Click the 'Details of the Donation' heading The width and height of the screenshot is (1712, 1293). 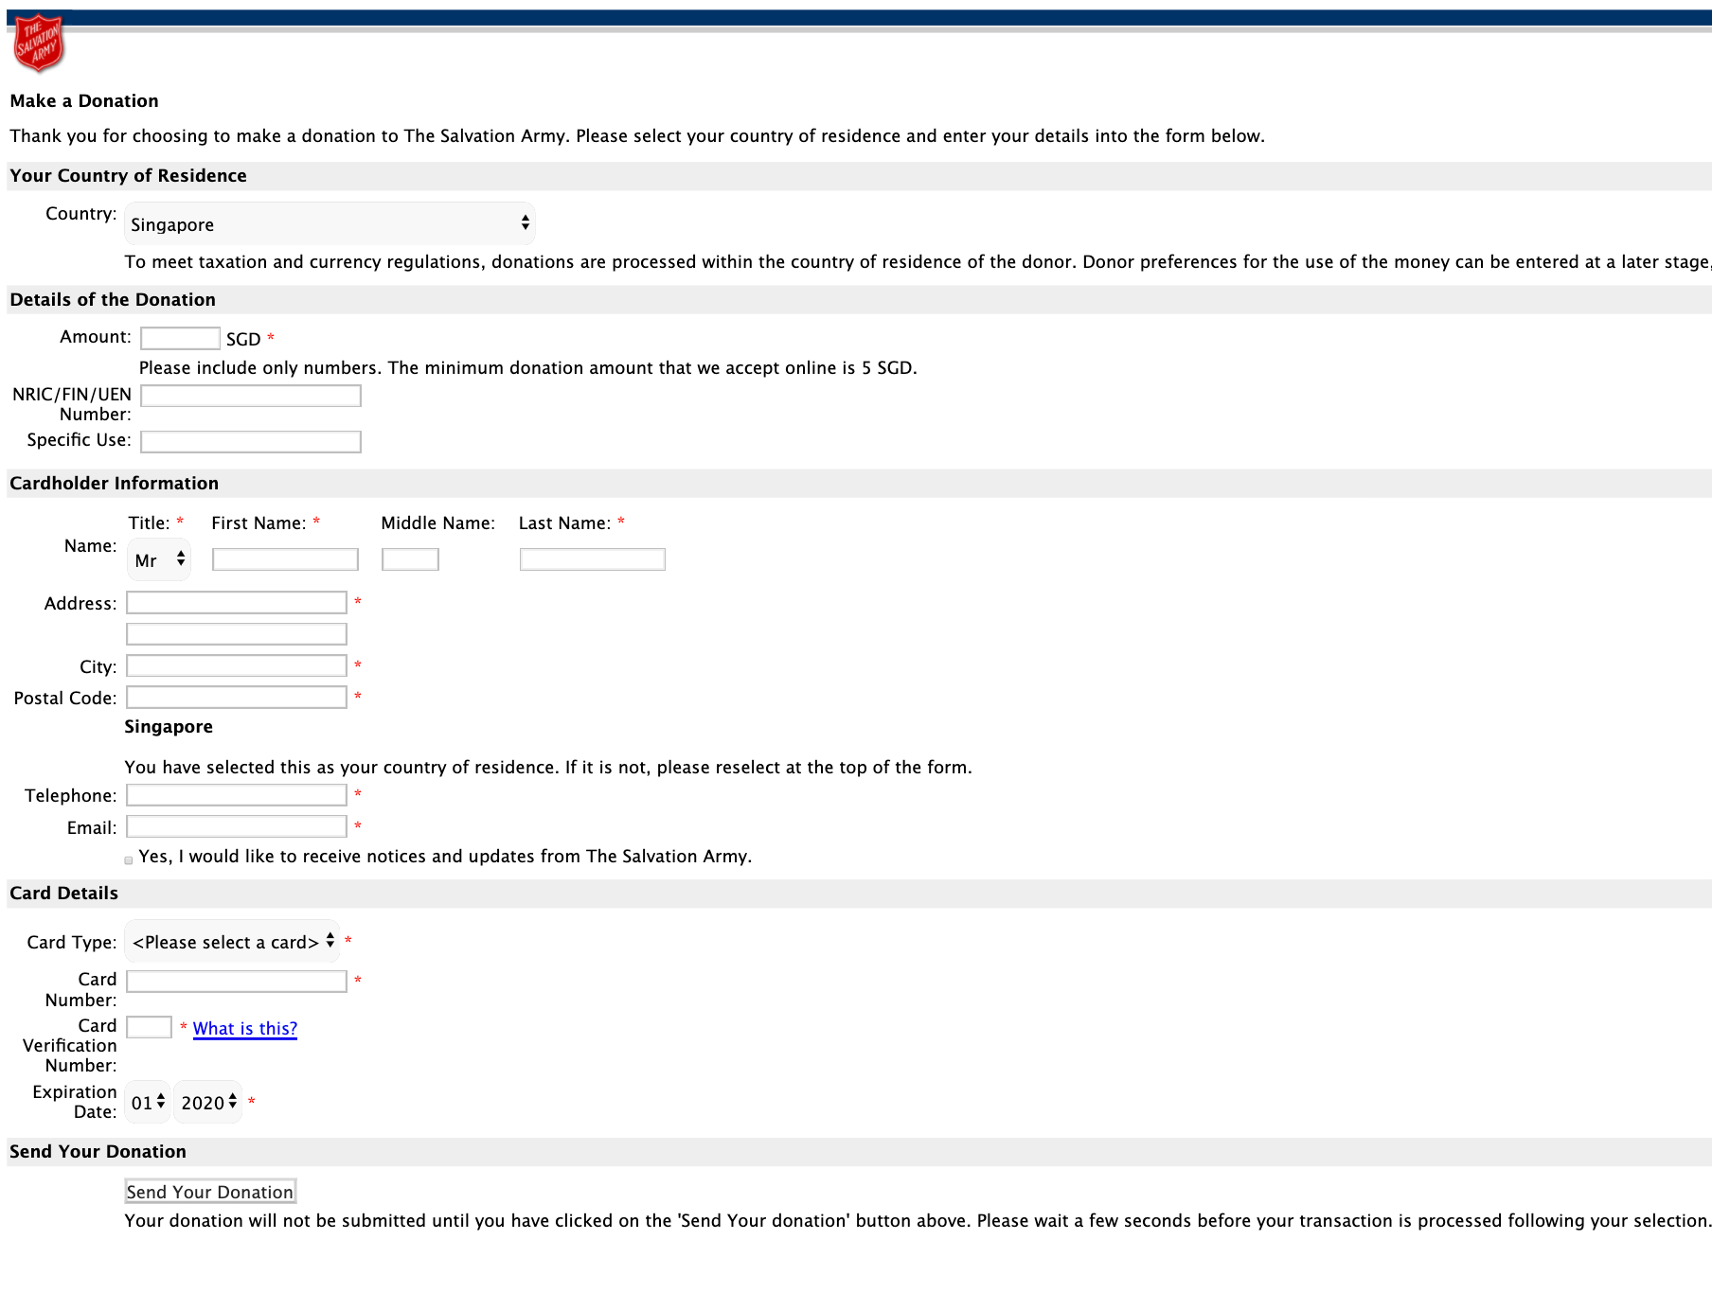pos(113,300)
